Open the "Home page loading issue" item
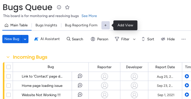 click(x=42, y=86)
